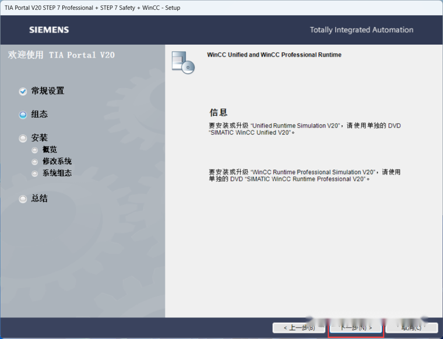Image resolution: width=443 pixels, height=339 pixels.
Task: Choose the 概览 sub-step
Action: tap(50, 150)
